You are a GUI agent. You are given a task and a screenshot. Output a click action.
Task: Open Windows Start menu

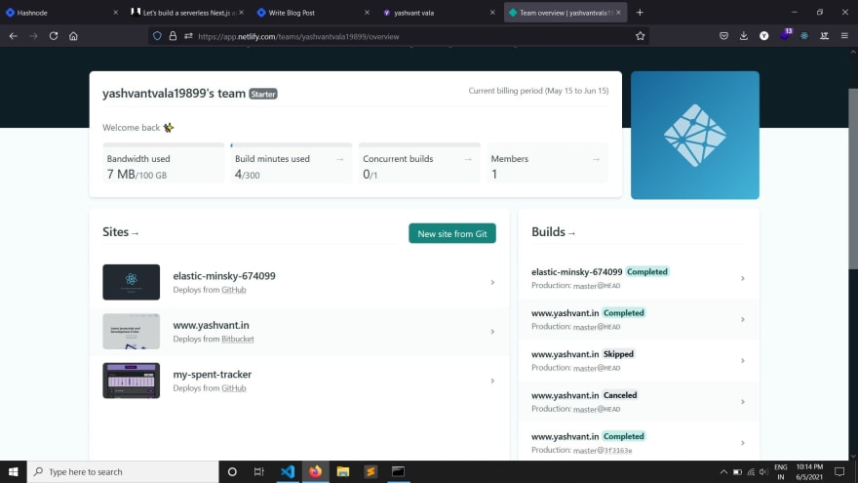coord(13,471)
